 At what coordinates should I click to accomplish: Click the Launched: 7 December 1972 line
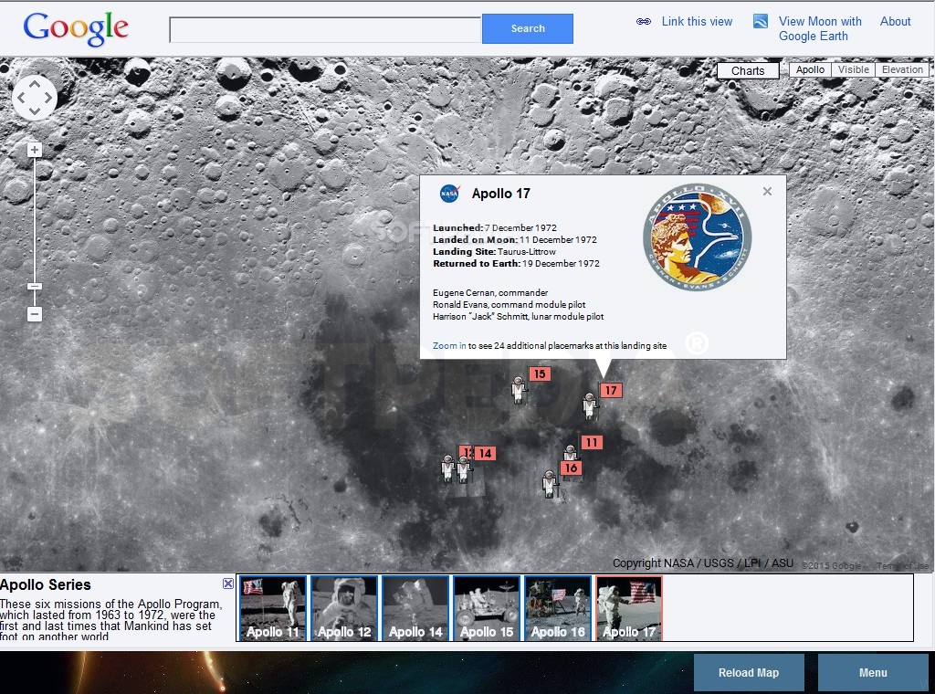coord(495,227)
